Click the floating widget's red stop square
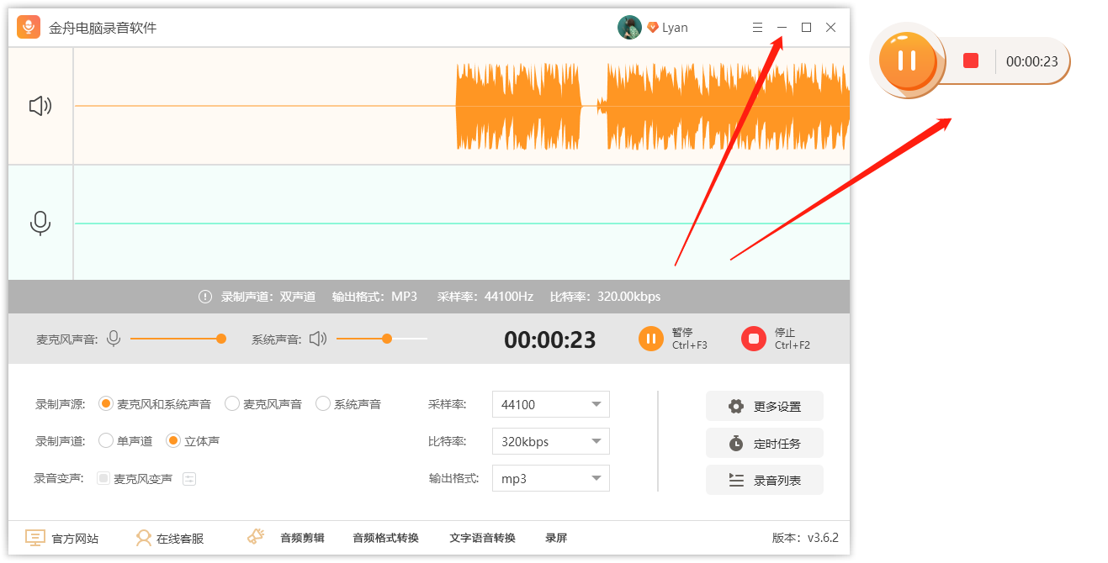 tap(971, 61)
